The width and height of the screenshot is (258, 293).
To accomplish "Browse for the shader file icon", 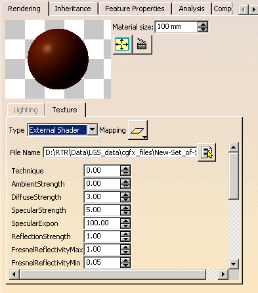I will point(207,152).
